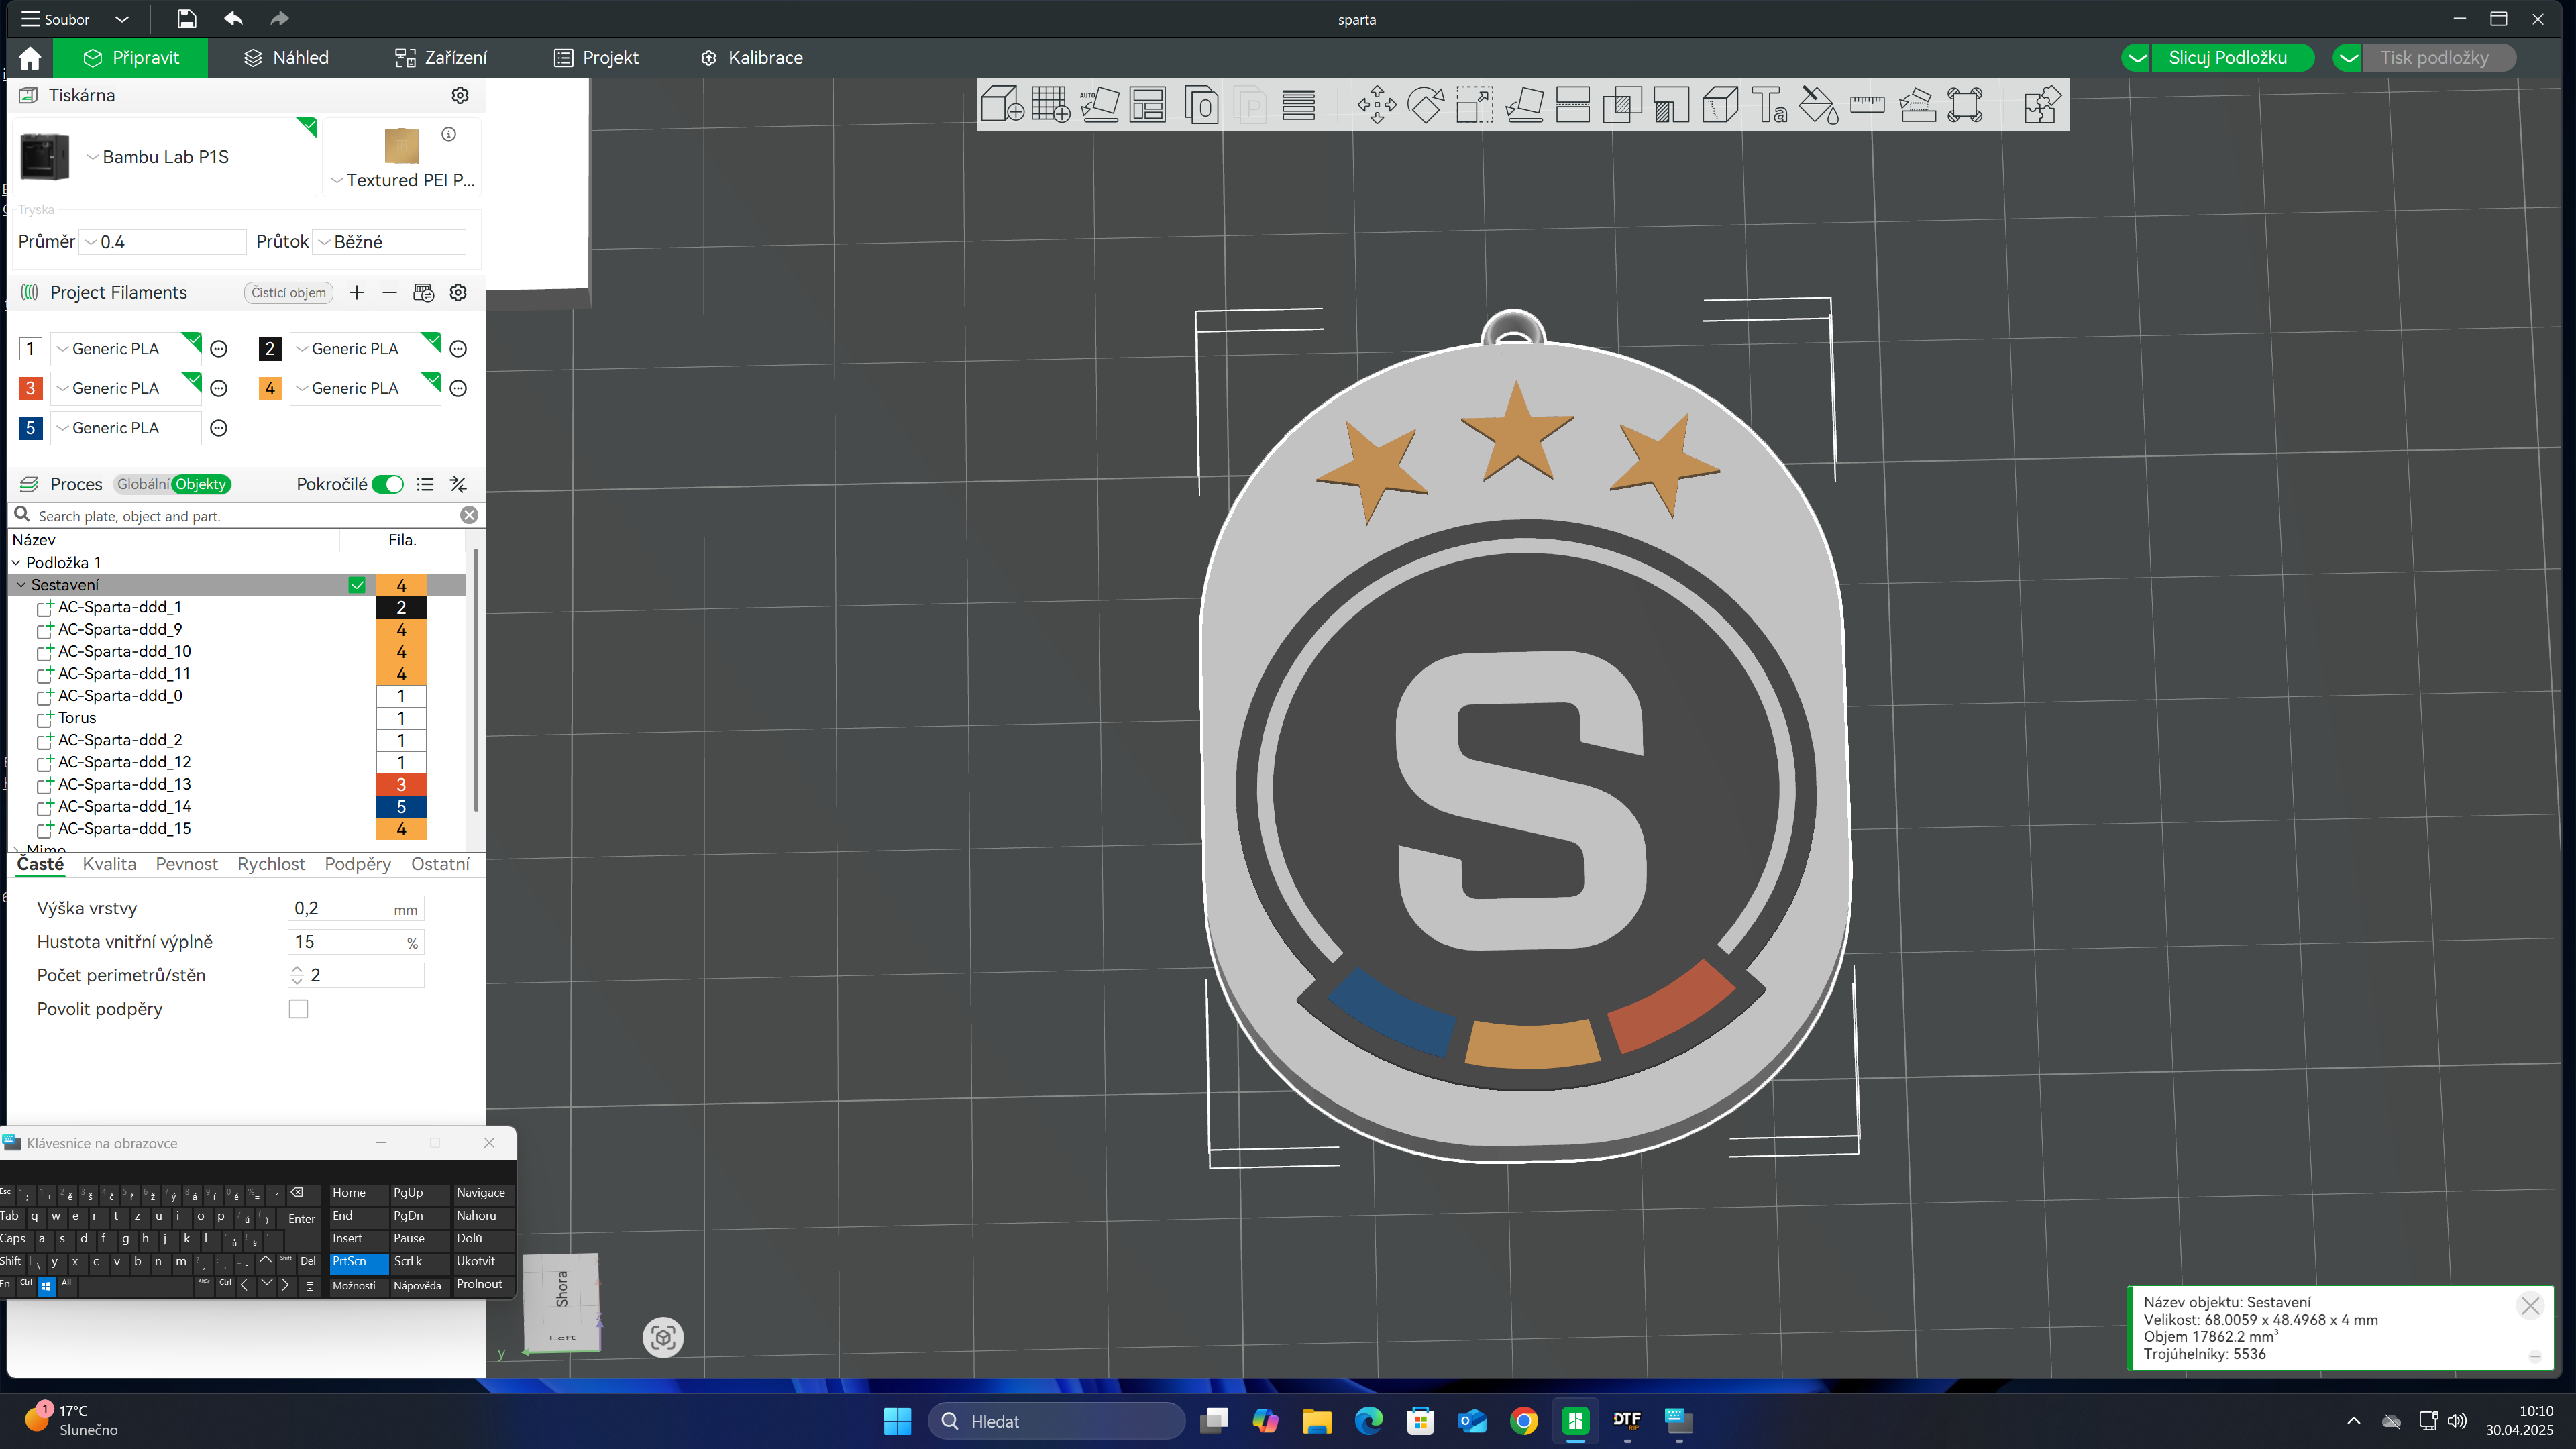Uncheck the Sestavení printable checkbox

[x=357, y=585]
